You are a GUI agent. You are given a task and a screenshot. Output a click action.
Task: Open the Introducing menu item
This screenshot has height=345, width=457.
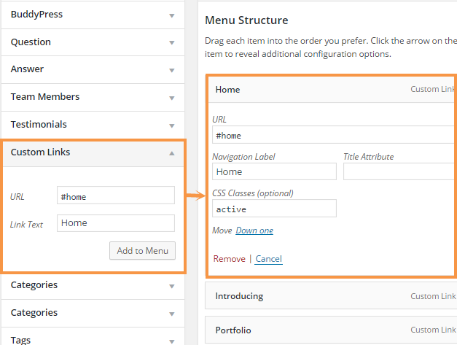331,295
